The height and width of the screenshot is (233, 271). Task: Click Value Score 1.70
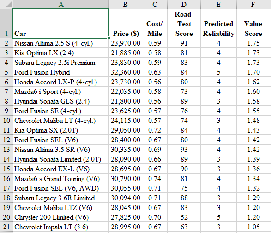click(x=253, y=72)
